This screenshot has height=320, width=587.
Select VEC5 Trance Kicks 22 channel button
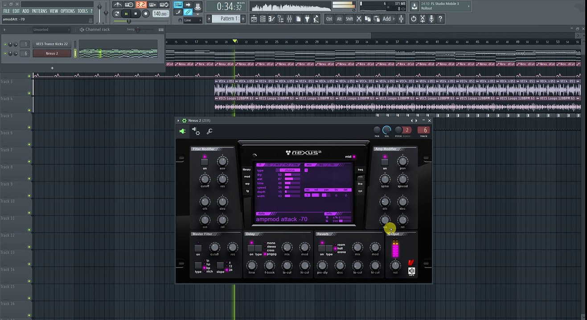[x=52, y=44]
